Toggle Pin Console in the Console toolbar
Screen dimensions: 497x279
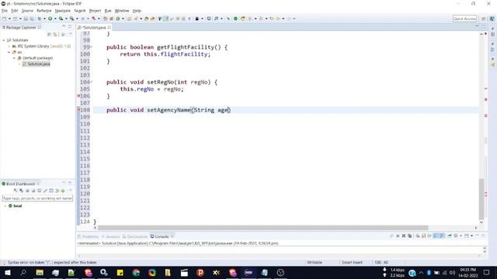coord(449,236)
